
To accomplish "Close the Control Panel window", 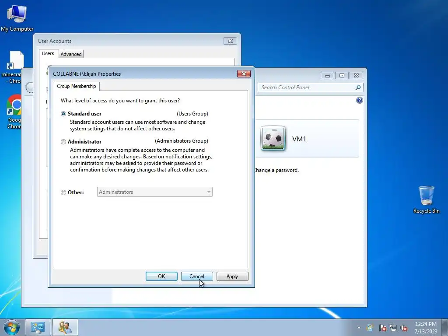I will click(356, 75).
